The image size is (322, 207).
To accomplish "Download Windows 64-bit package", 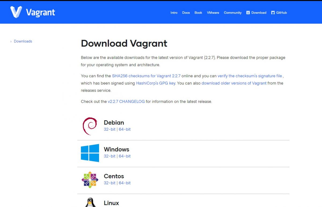I will tap(125, 156).
